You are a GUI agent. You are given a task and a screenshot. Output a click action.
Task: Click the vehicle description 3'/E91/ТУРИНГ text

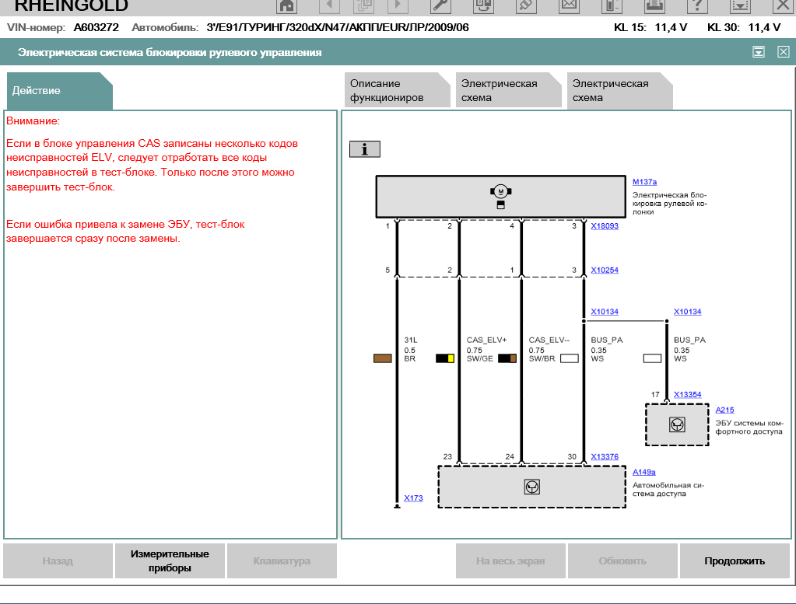tap(338, 27)
